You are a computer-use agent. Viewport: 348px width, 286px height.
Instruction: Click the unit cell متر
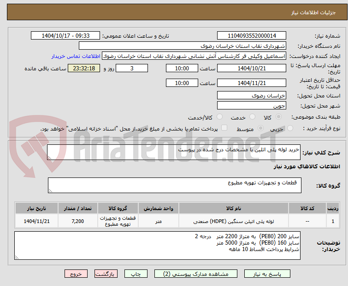coord(158,221)
